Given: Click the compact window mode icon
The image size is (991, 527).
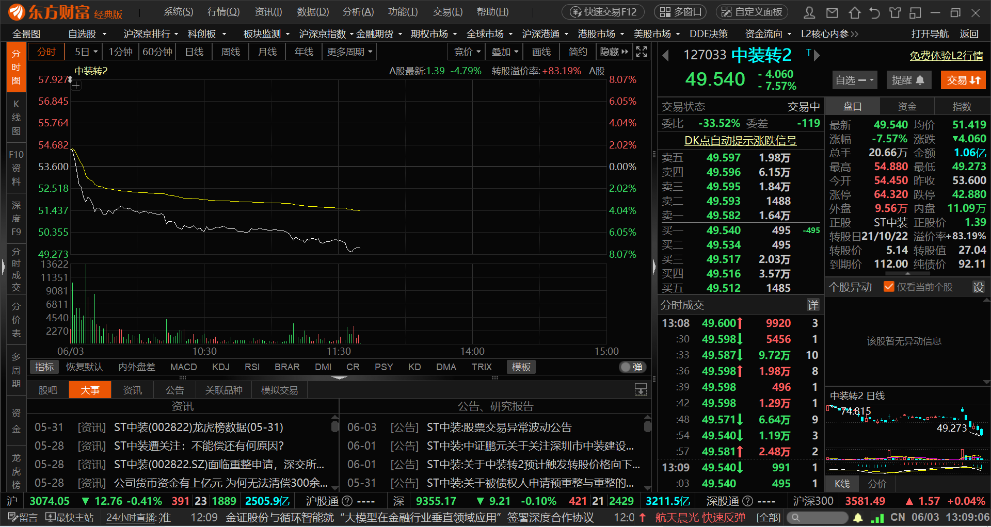Looking at the screenshot, I should [x=916, y=12].
